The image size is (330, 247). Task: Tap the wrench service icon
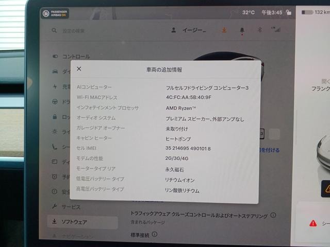[54, 206]
